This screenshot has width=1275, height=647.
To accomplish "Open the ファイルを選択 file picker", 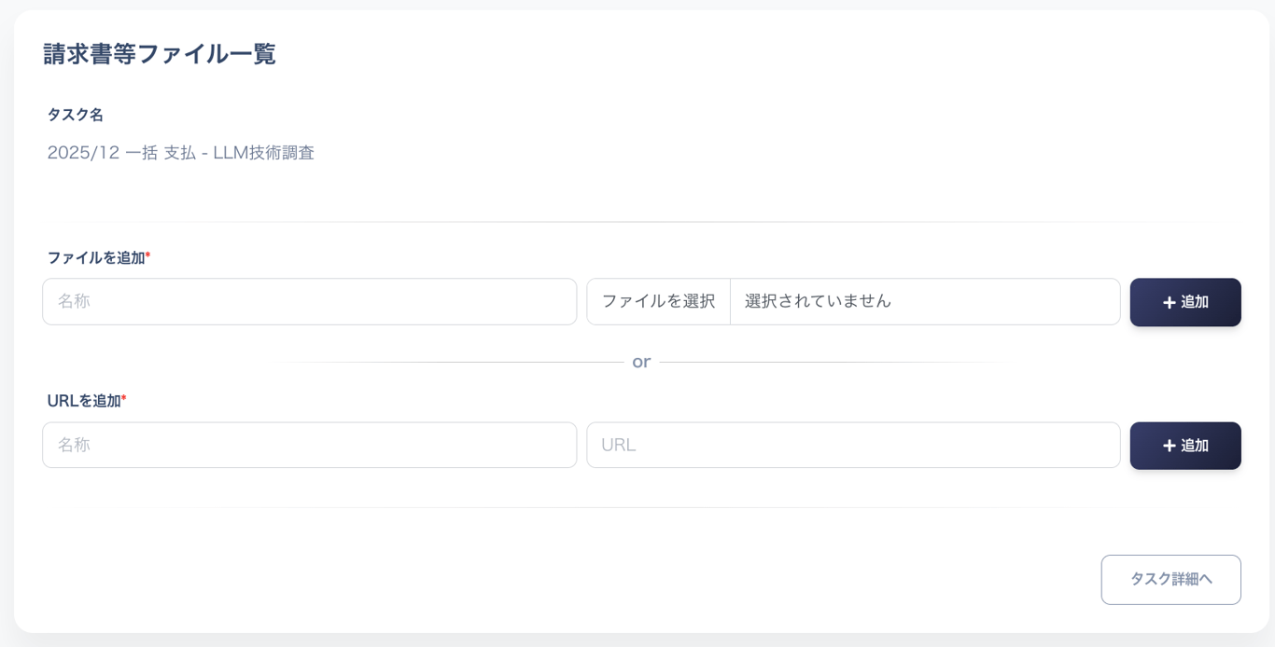I will 658,301.
